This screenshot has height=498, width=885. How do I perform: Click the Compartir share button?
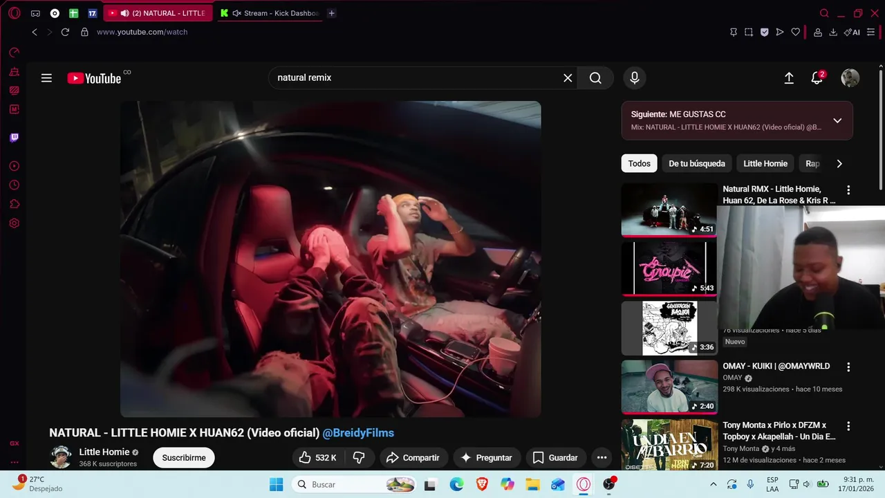tap(413, 458)
